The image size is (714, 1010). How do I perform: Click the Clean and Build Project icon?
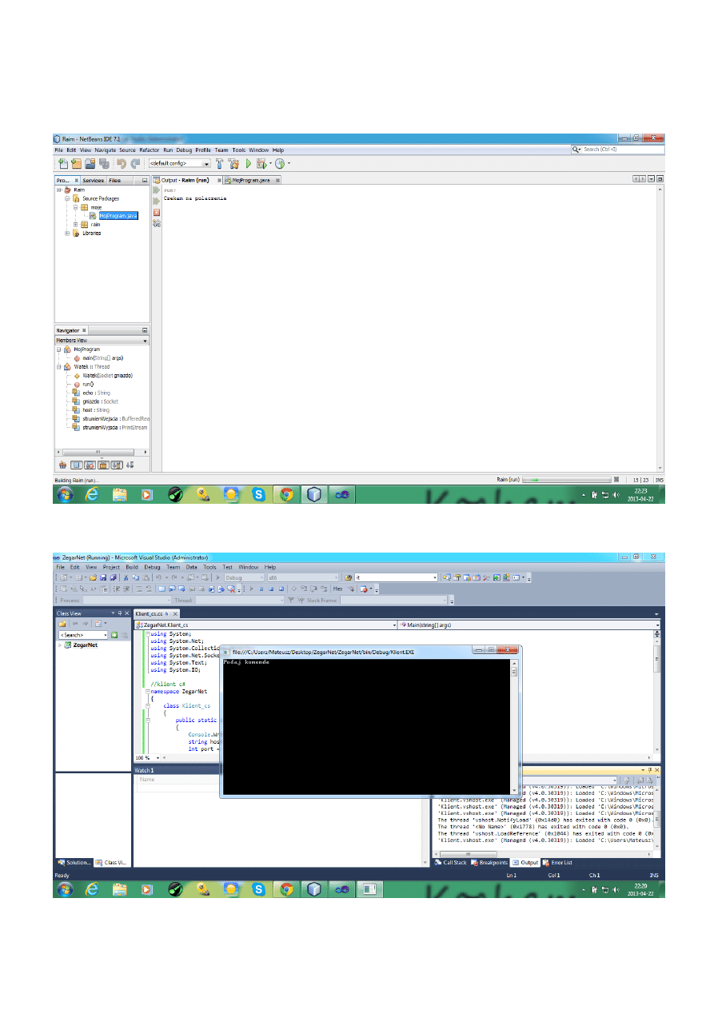[234, 163]
